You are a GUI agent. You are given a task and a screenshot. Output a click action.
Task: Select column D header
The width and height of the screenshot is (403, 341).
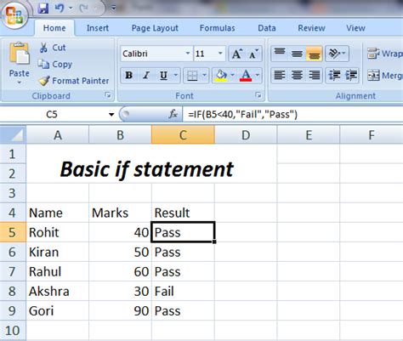click(x=246, y=135)
